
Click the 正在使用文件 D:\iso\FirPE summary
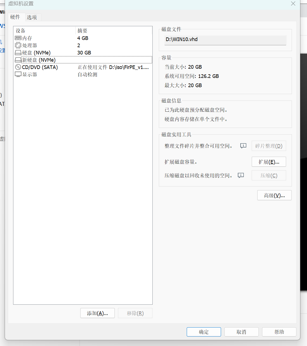click(x=113, y=67)
